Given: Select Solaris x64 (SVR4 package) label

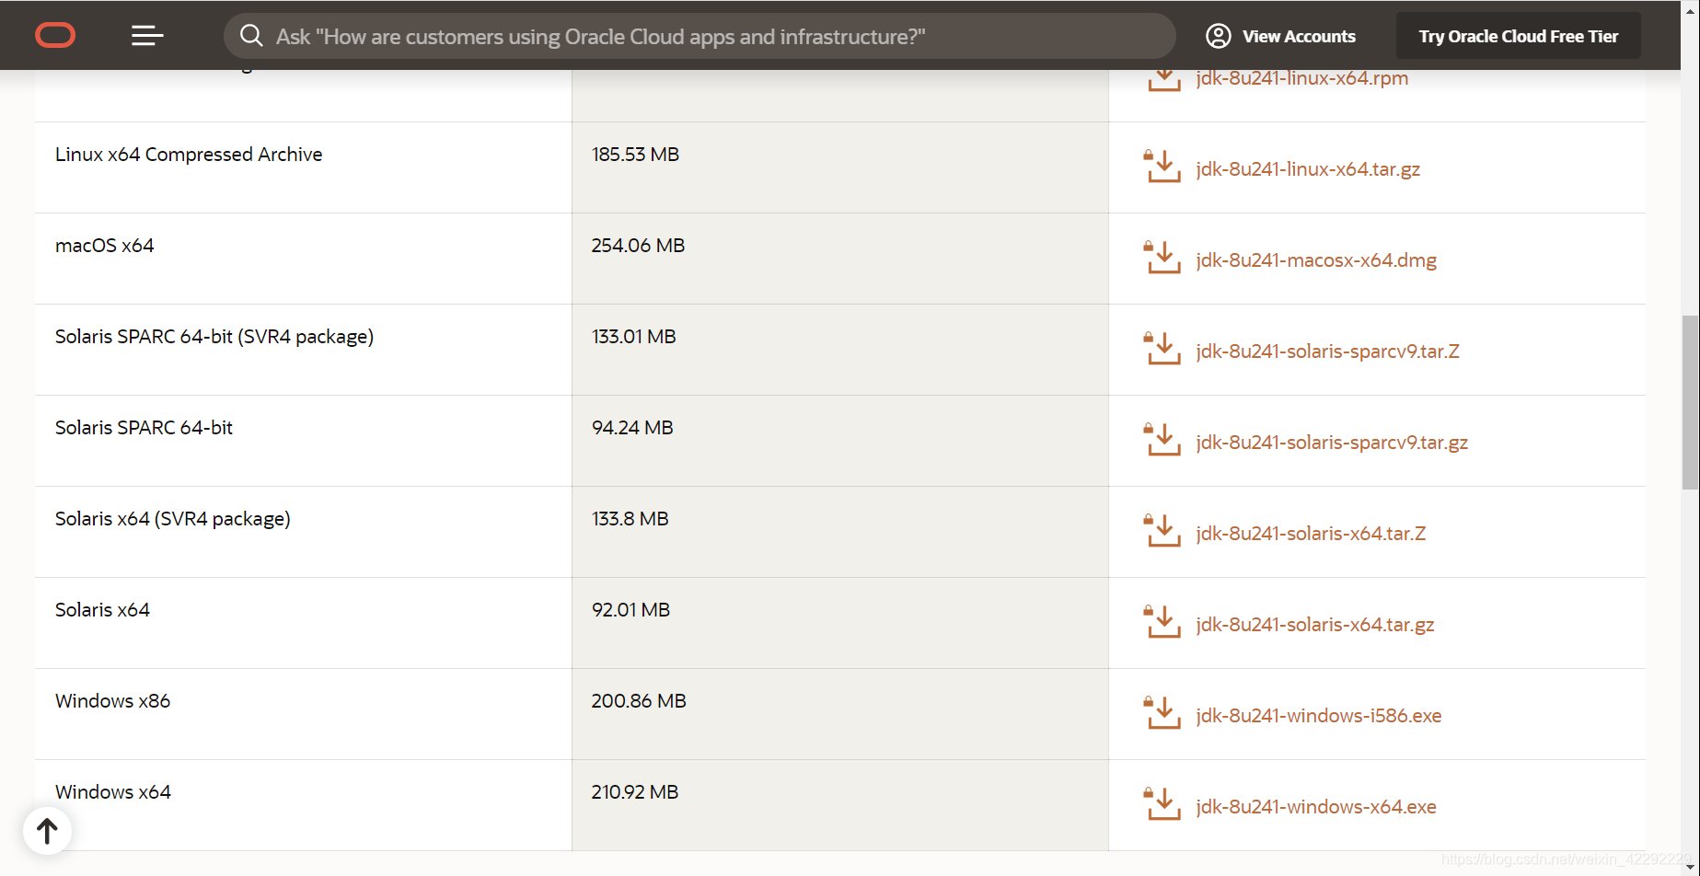Looking at the screenshot, I should coord(173,519).
